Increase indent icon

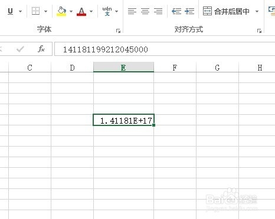pos(189,11)
